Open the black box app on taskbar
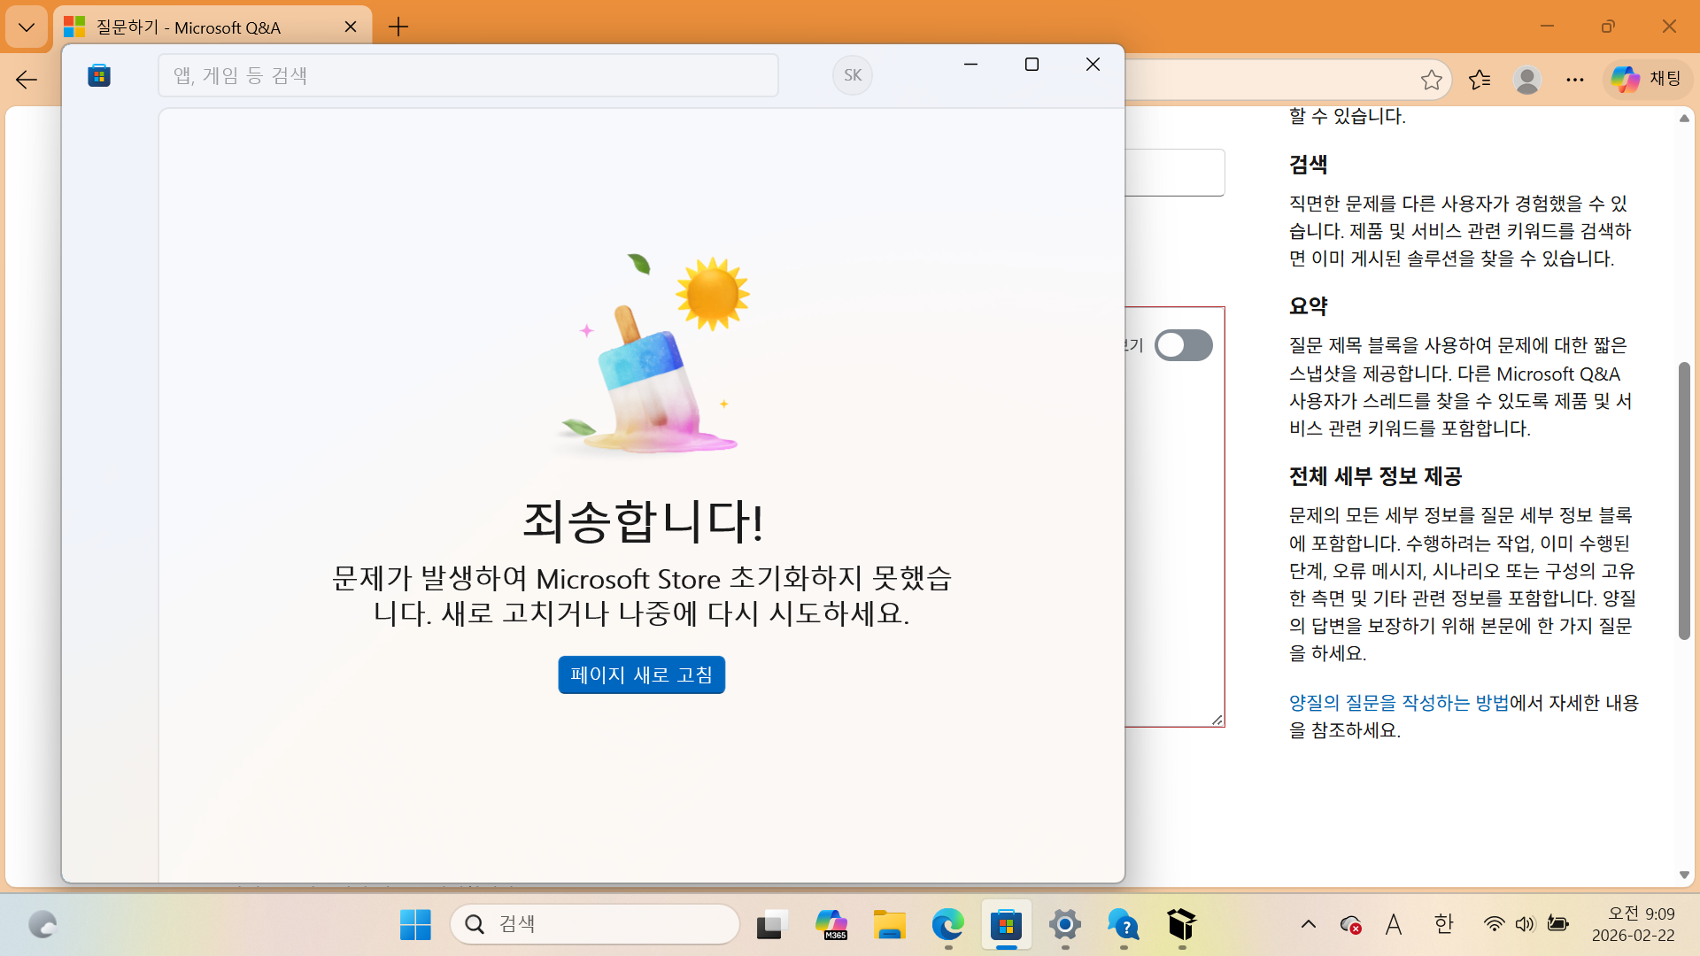Viewport: 1700px width, 956px height. click(1182, 924)
